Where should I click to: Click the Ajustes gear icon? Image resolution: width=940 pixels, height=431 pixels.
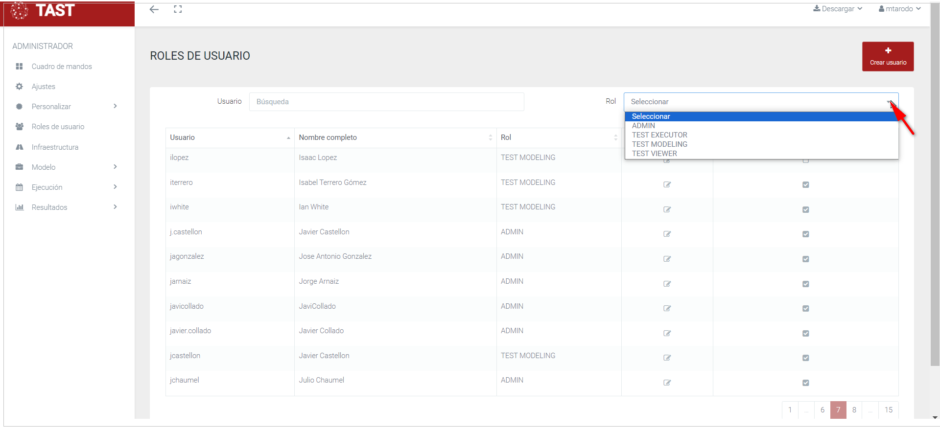20,87
